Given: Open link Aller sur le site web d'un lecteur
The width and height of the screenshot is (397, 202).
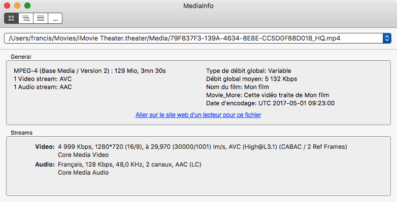Looking at the screenshot, I should (198, 115).
